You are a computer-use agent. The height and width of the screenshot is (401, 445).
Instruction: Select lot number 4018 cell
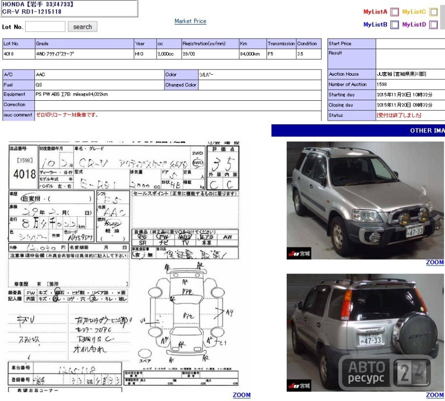(x=19, y=54)
